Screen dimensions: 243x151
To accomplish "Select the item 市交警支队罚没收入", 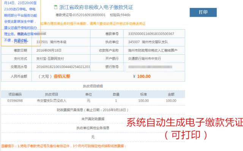I will tap(52, 101).
